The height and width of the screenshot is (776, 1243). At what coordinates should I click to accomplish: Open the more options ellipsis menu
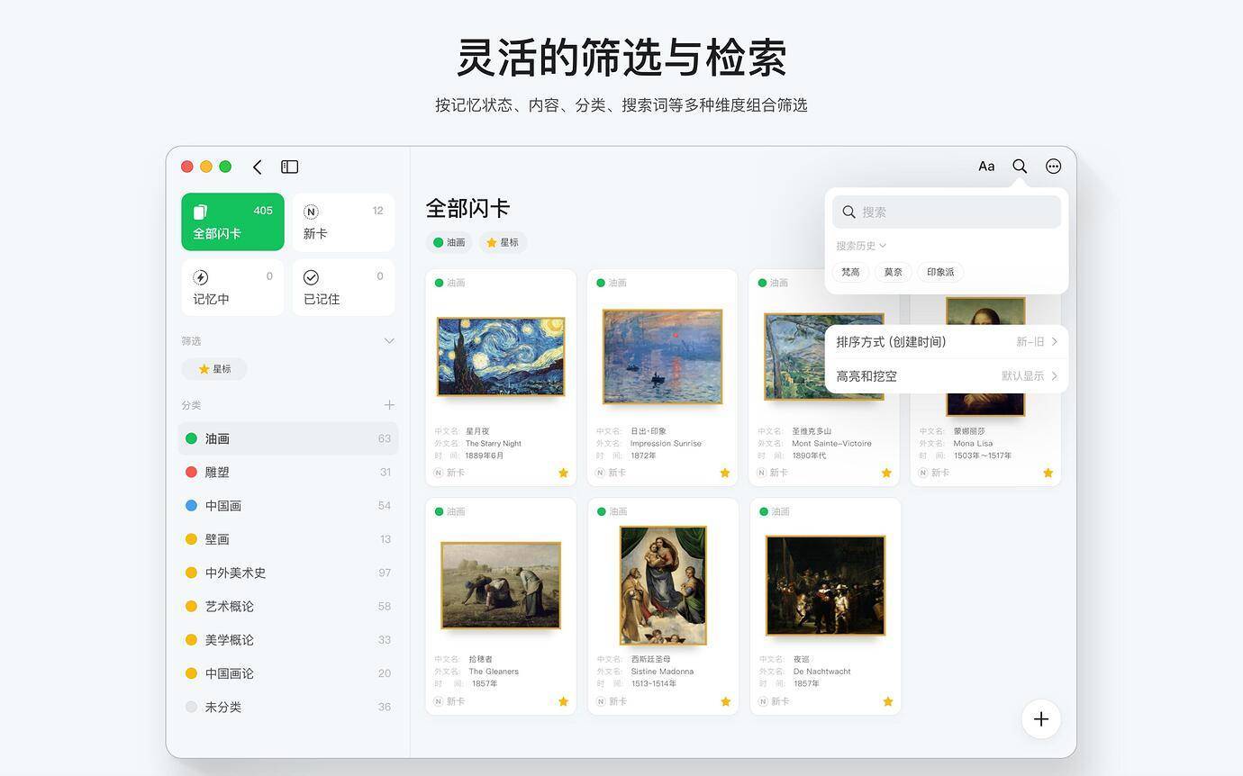point(1053,167)
